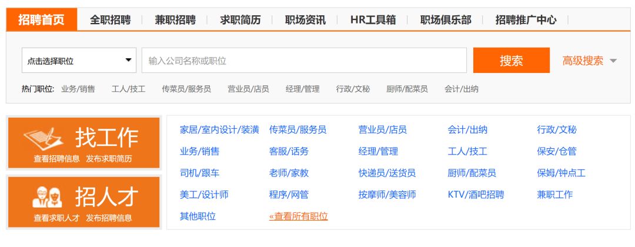Browse 程序/网管 jobs

(289, 194)
